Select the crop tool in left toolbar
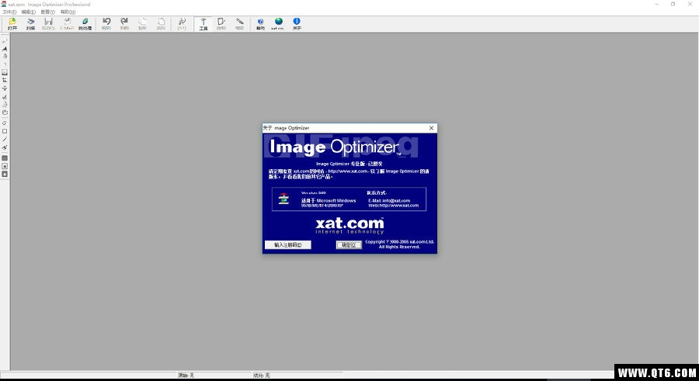The width and height of the screenshot is (699, 381). 5,80
